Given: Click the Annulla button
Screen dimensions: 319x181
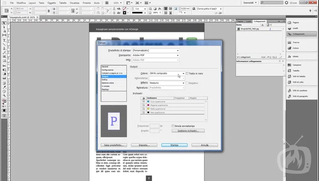Looking at the screenshot, I should point(204,145).
